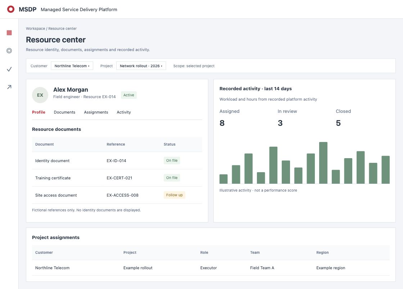Click reference EX-CERT-021
Screen dimensions: 403x289
pos(119,178)
